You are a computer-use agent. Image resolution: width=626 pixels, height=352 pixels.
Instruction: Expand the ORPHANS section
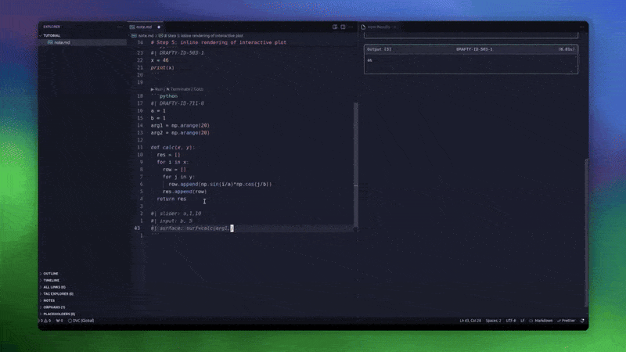pyautogui.click(x=54, y=307)
